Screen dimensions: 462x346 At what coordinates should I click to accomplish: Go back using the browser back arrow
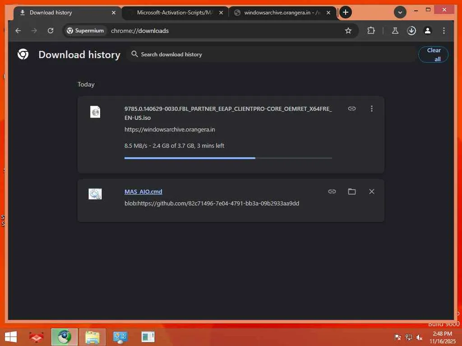pos(18,31)
